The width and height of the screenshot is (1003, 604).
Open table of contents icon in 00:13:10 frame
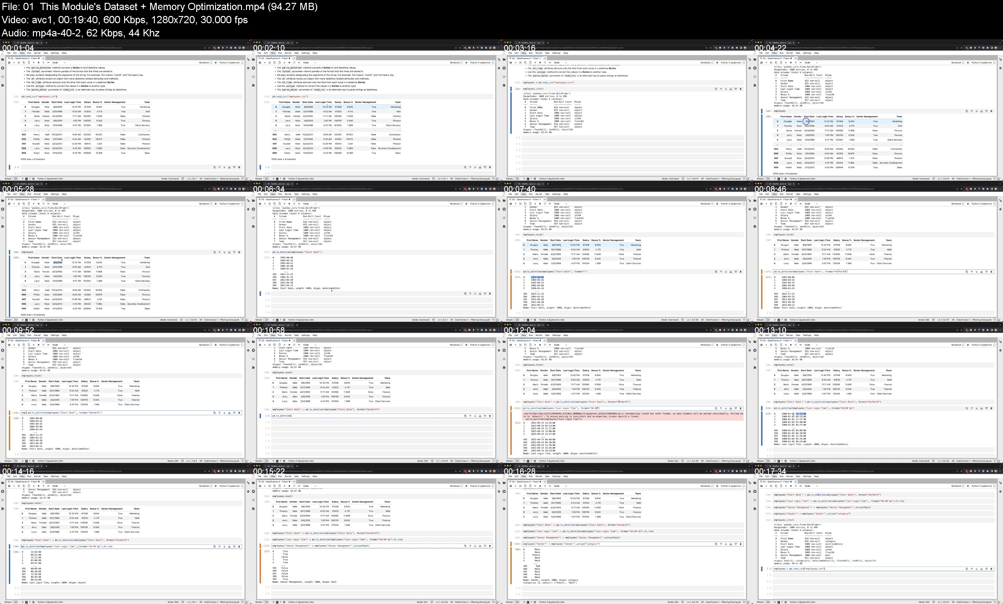[755, 359]
